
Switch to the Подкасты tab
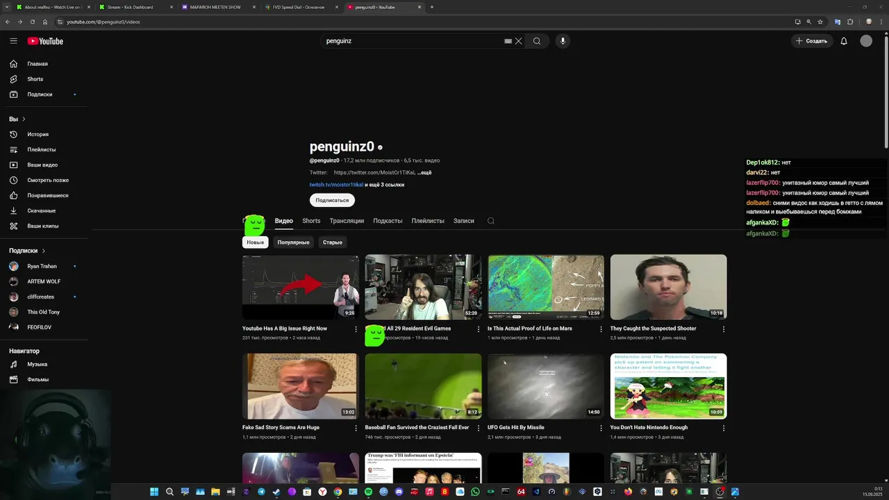pos(388,221)
